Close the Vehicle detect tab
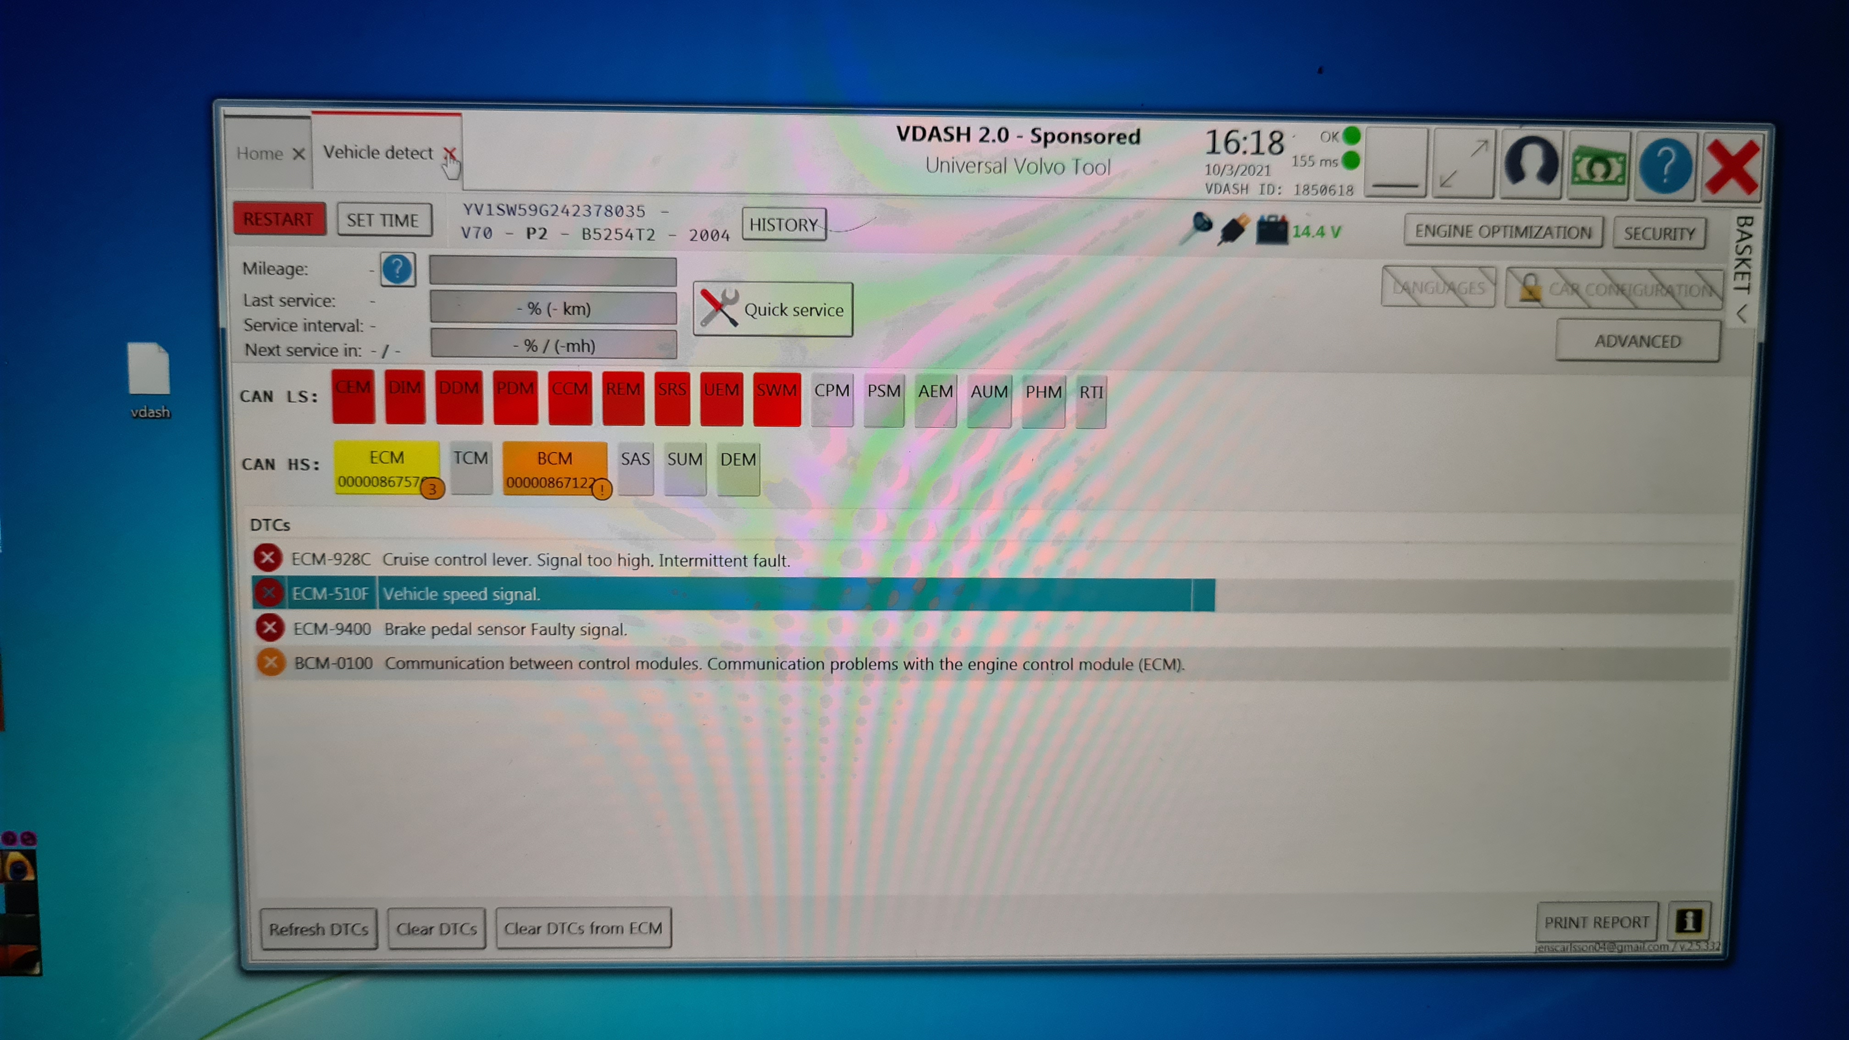The image size is (1849, 1040). (x=449, y=153)
